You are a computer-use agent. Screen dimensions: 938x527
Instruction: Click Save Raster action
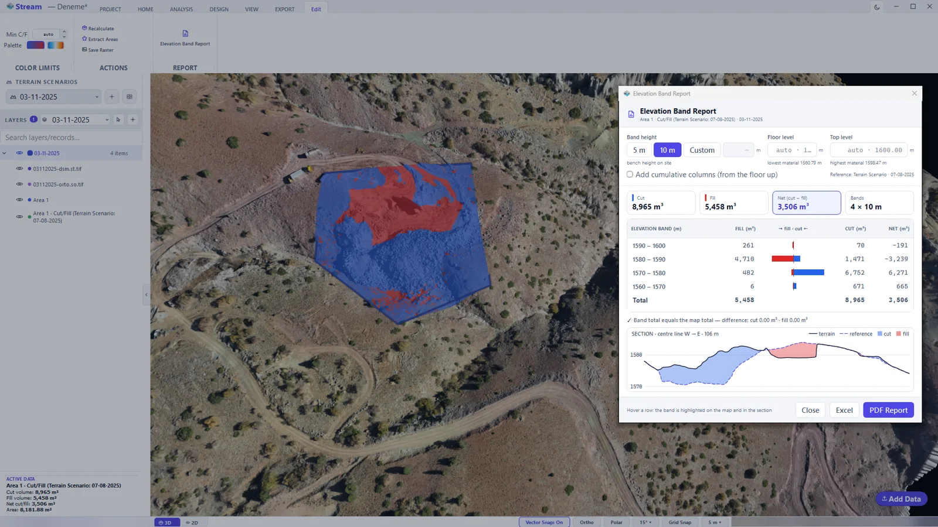98,50
